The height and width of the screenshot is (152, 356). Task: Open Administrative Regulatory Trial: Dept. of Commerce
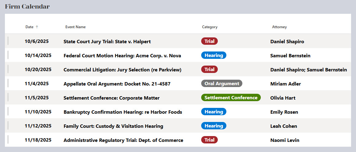(x=123, y=140)
